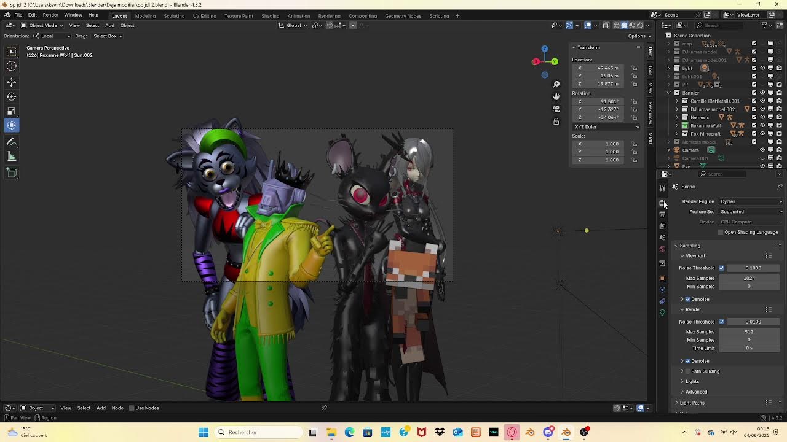
Task: Open Tool properties tab icon
Action: (662, 188)
